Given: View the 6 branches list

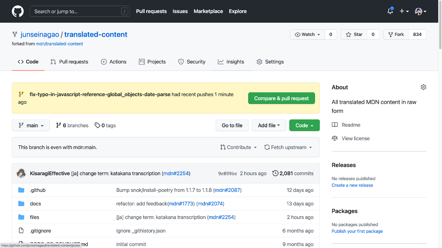Looking at the screenshot, I should pyautogui.click(x=72, y=125).
